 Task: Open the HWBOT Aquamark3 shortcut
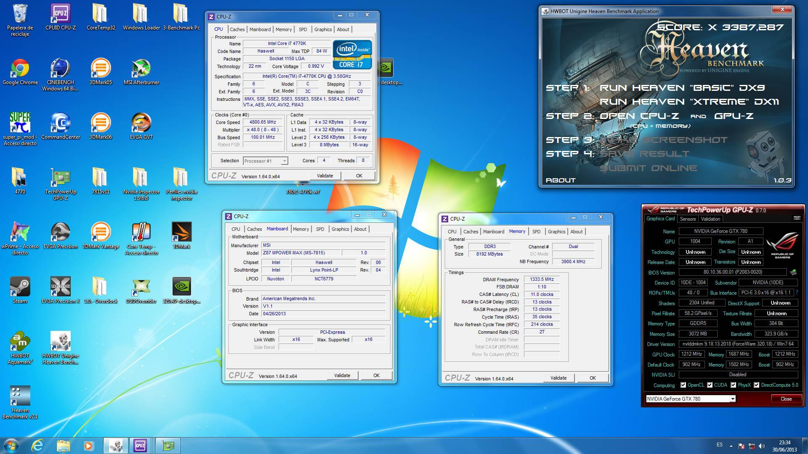tap(20, 348)
